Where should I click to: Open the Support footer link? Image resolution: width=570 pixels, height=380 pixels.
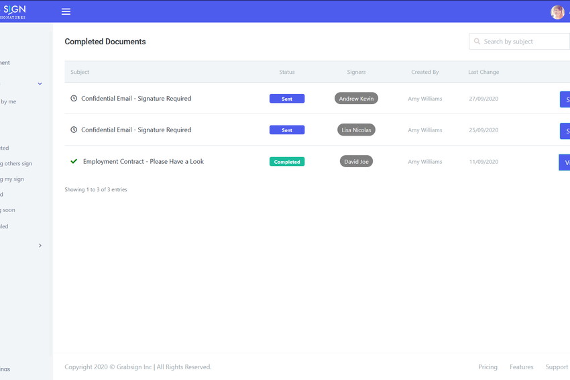(x=557, y=367)
